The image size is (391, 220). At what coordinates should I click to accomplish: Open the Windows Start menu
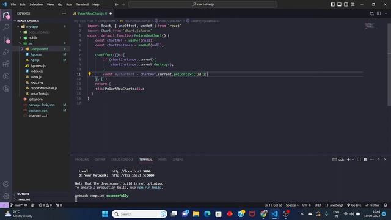click(105, 214)
